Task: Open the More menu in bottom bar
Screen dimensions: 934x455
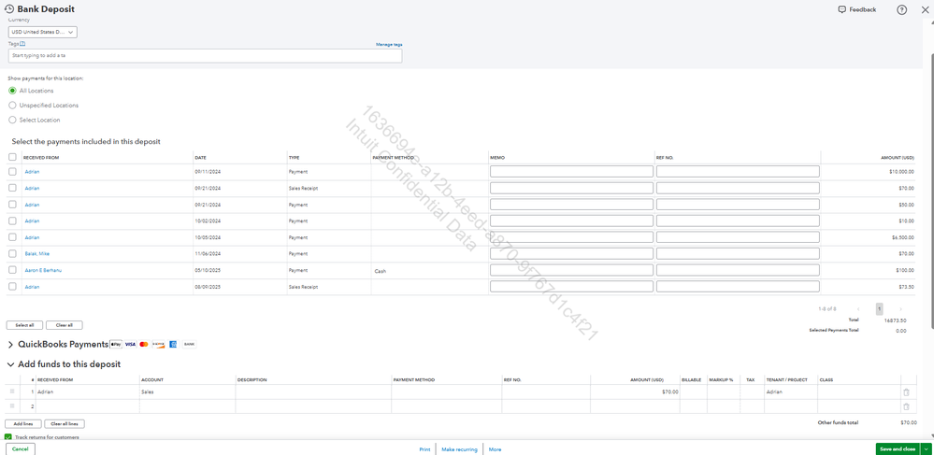Action: pyautogui.click(x=495, y=449)
